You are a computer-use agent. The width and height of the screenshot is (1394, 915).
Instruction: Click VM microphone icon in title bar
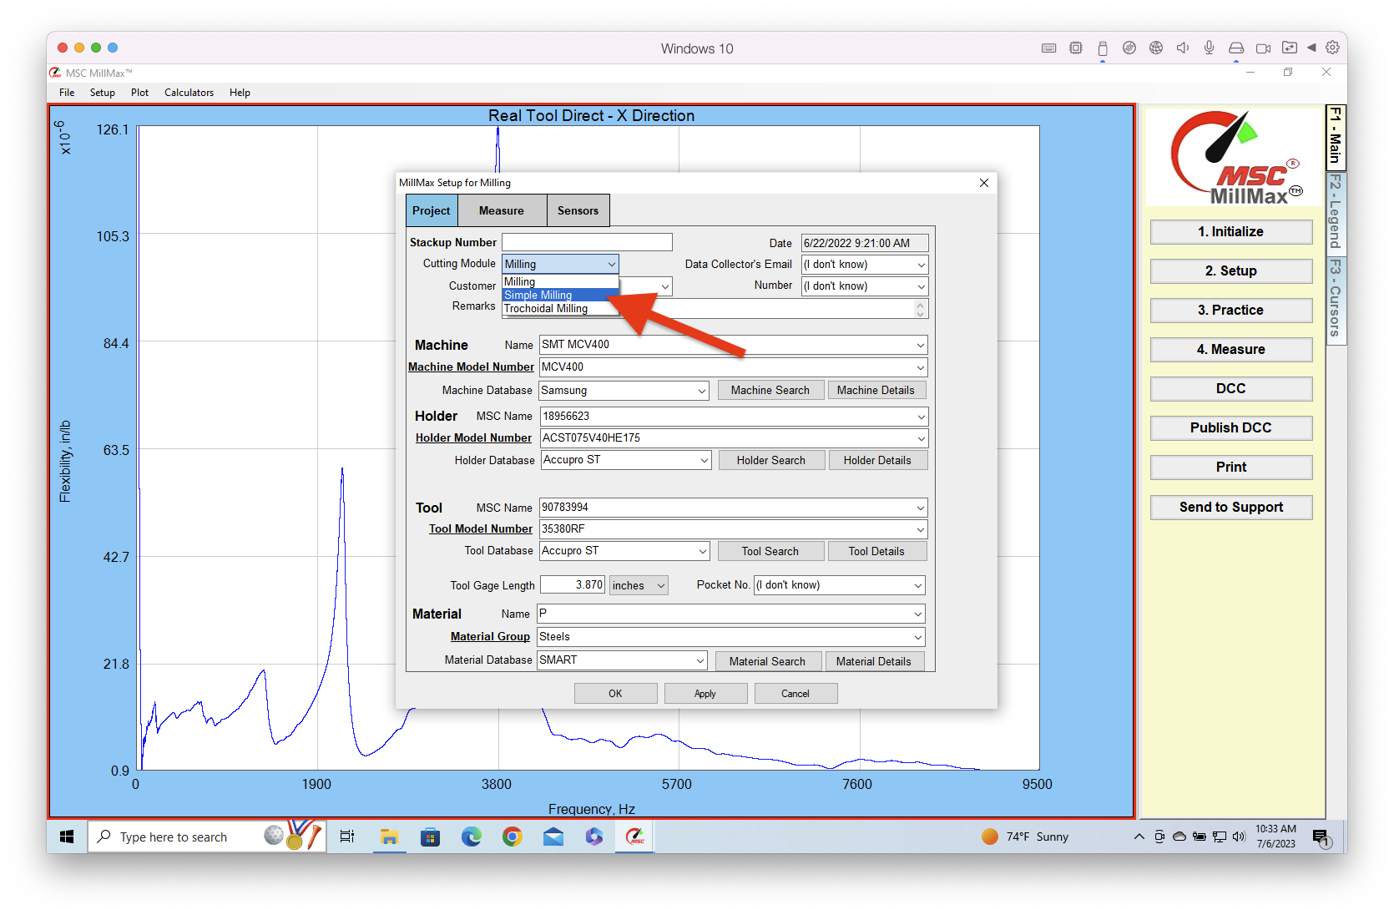pos(1209,48)
